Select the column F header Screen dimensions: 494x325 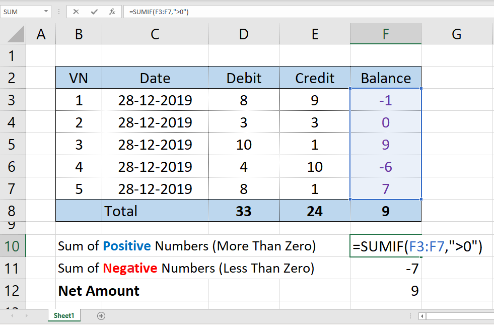tap(385, 34)
